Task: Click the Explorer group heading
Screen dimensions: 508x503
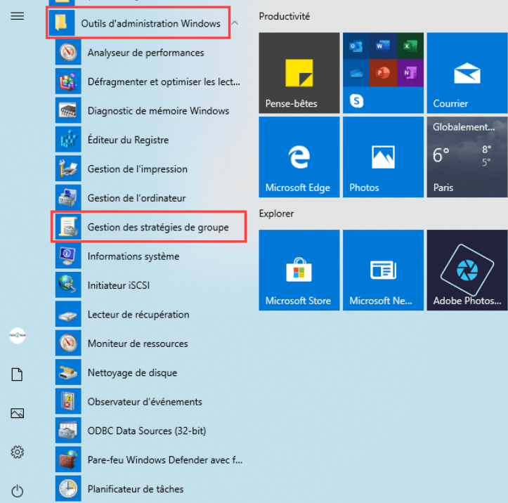Action: pos(276,214)
